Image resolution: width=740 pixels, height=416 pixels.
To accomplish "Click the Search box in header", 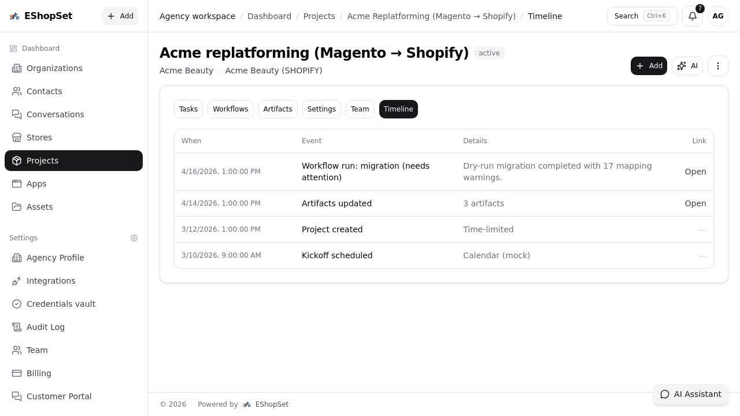I will [642, 16].
